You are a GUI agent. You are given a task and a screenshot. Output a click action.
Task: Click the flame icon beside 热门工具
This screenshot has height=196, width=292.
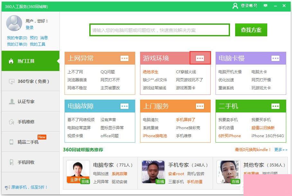click(x=11, y=61)
